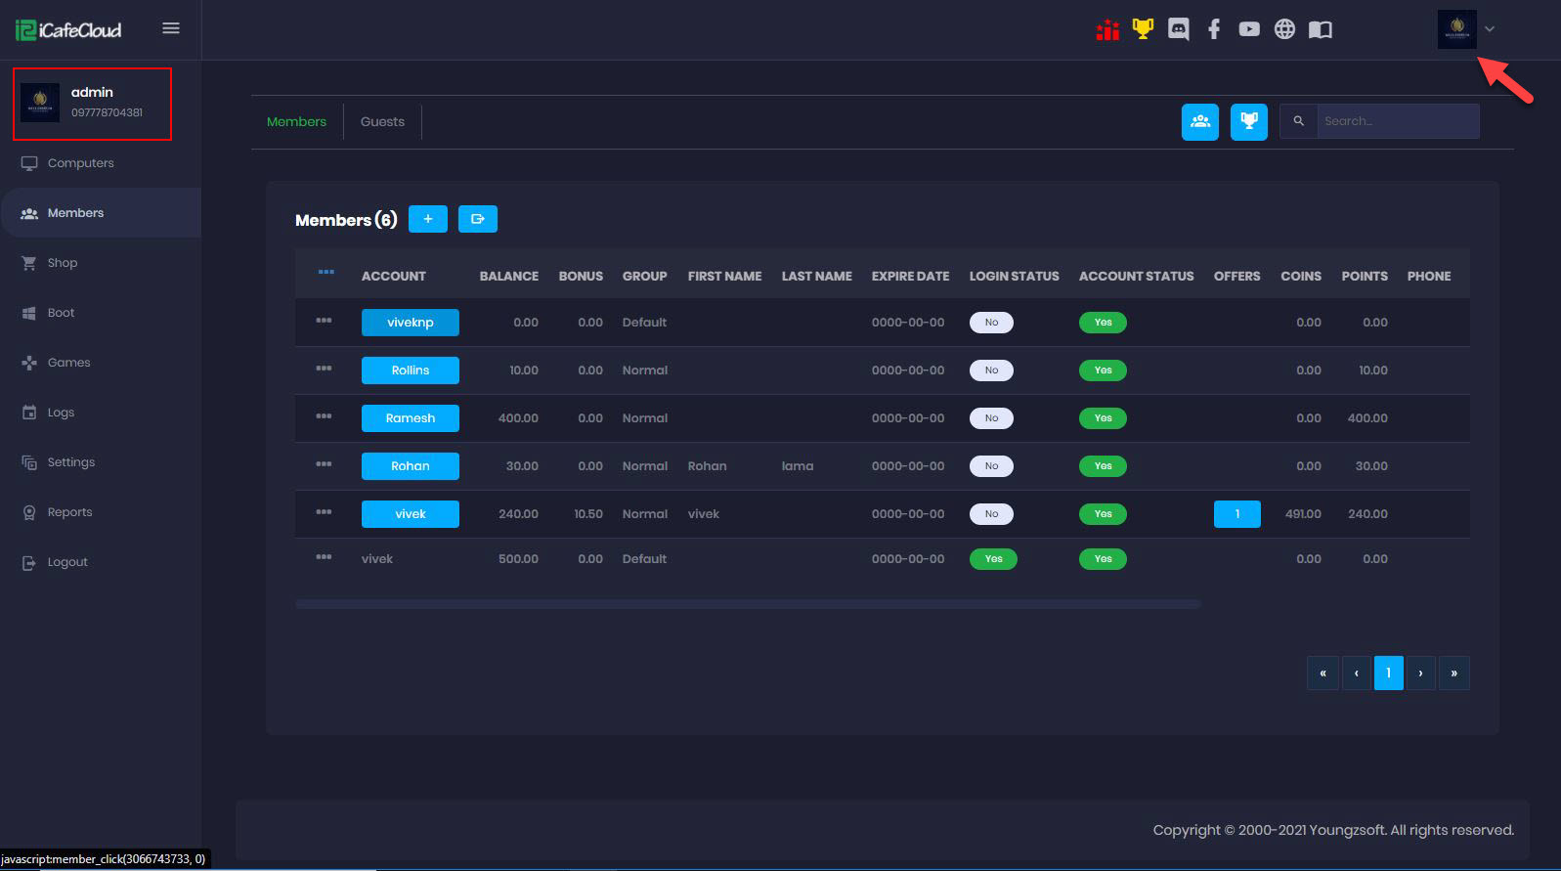This screenshot has width=1561, height=871.
Task: Toggle login status for viveknp
Action: [991, 323]
